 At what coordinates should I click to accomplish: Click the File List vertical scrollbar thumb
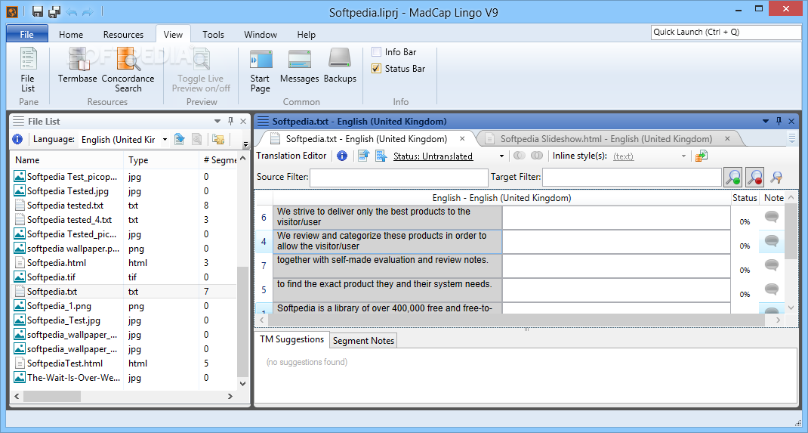(x=242, y=322)
